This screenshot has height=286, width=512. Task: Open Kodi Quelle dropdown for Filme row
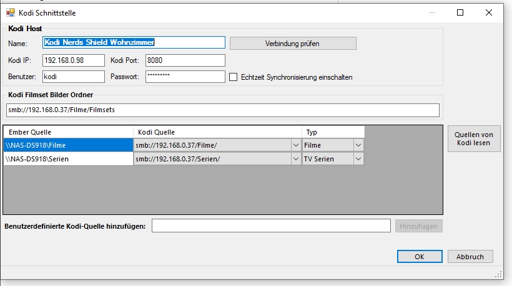(x=295, y=145)
